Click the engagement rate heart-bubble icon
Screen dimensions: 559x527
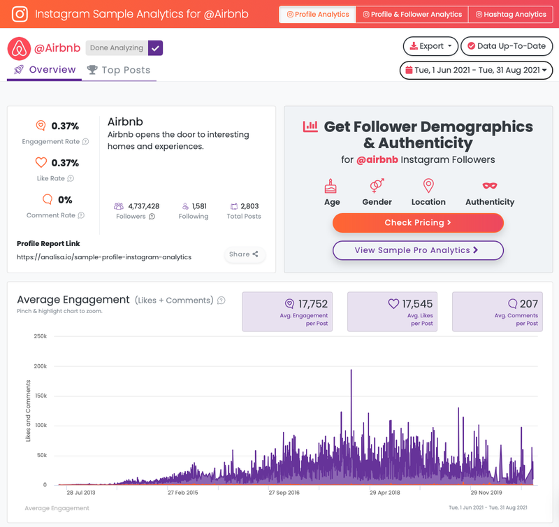point(41,126)
